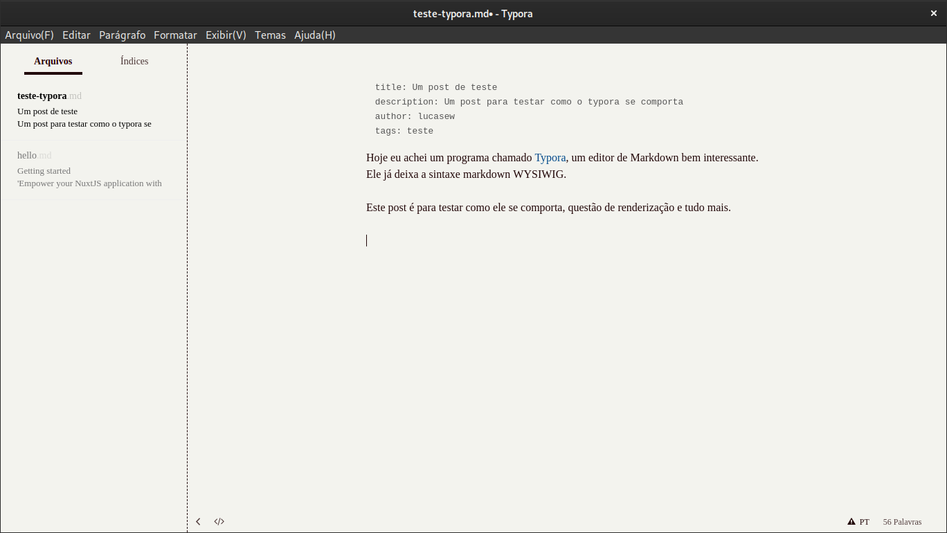Open the Exibir(V) menu

(226, 35)
